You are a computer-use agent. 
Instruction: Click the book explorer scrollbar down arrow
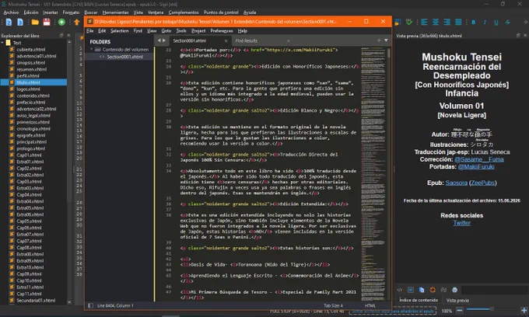tap(69, 302)
